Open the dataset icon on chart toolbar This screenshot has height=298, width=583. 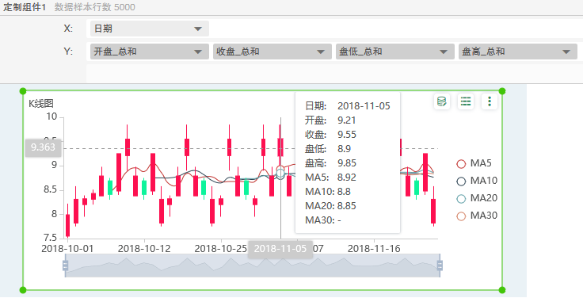coord(442,101)
